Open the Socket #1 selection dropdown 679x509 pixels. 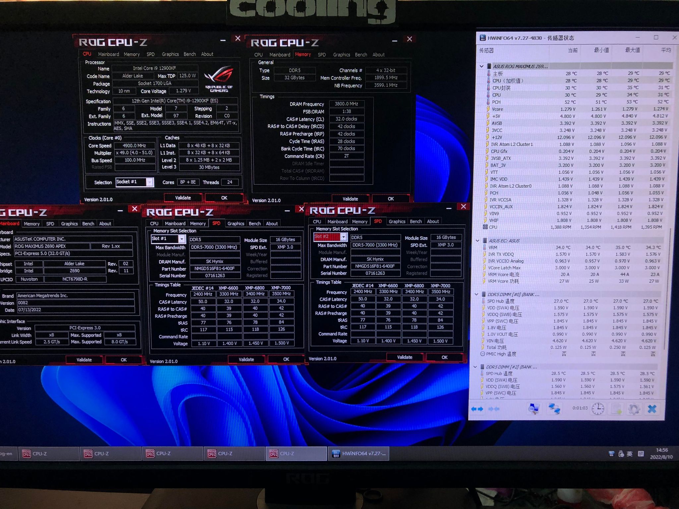coord(150,182)
